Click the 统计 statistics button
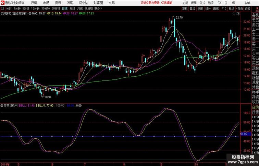The height and width of the screenshot is (166, 259). click(x=208, y=9)
